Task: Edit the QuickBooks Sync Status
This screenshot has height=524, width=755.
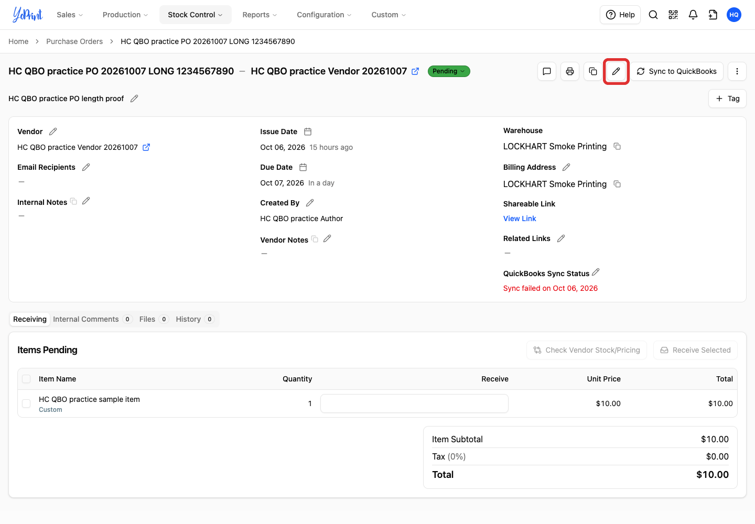Action: click(x=596, y=272)
